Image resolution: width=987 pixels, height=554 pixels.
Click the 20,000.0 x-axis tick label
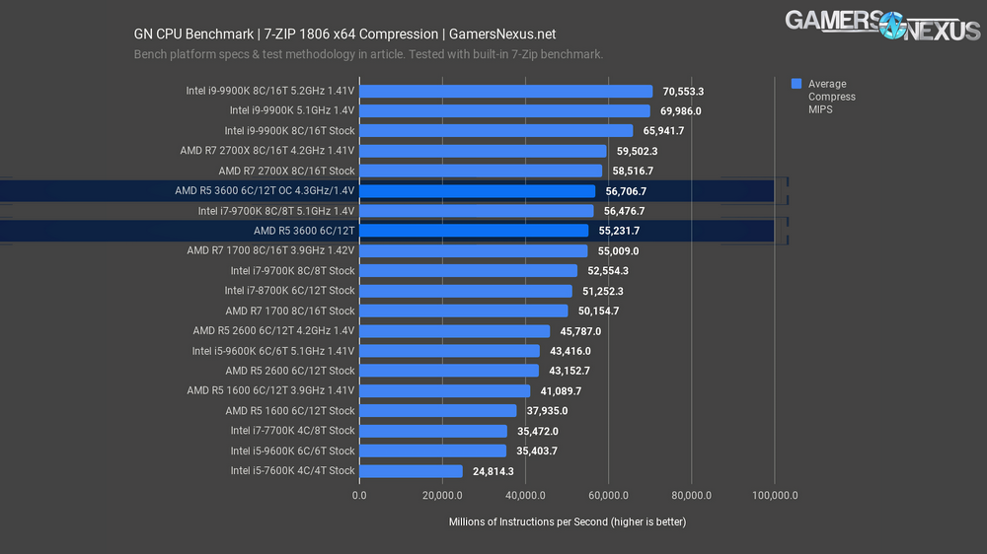tap(441, 496)
